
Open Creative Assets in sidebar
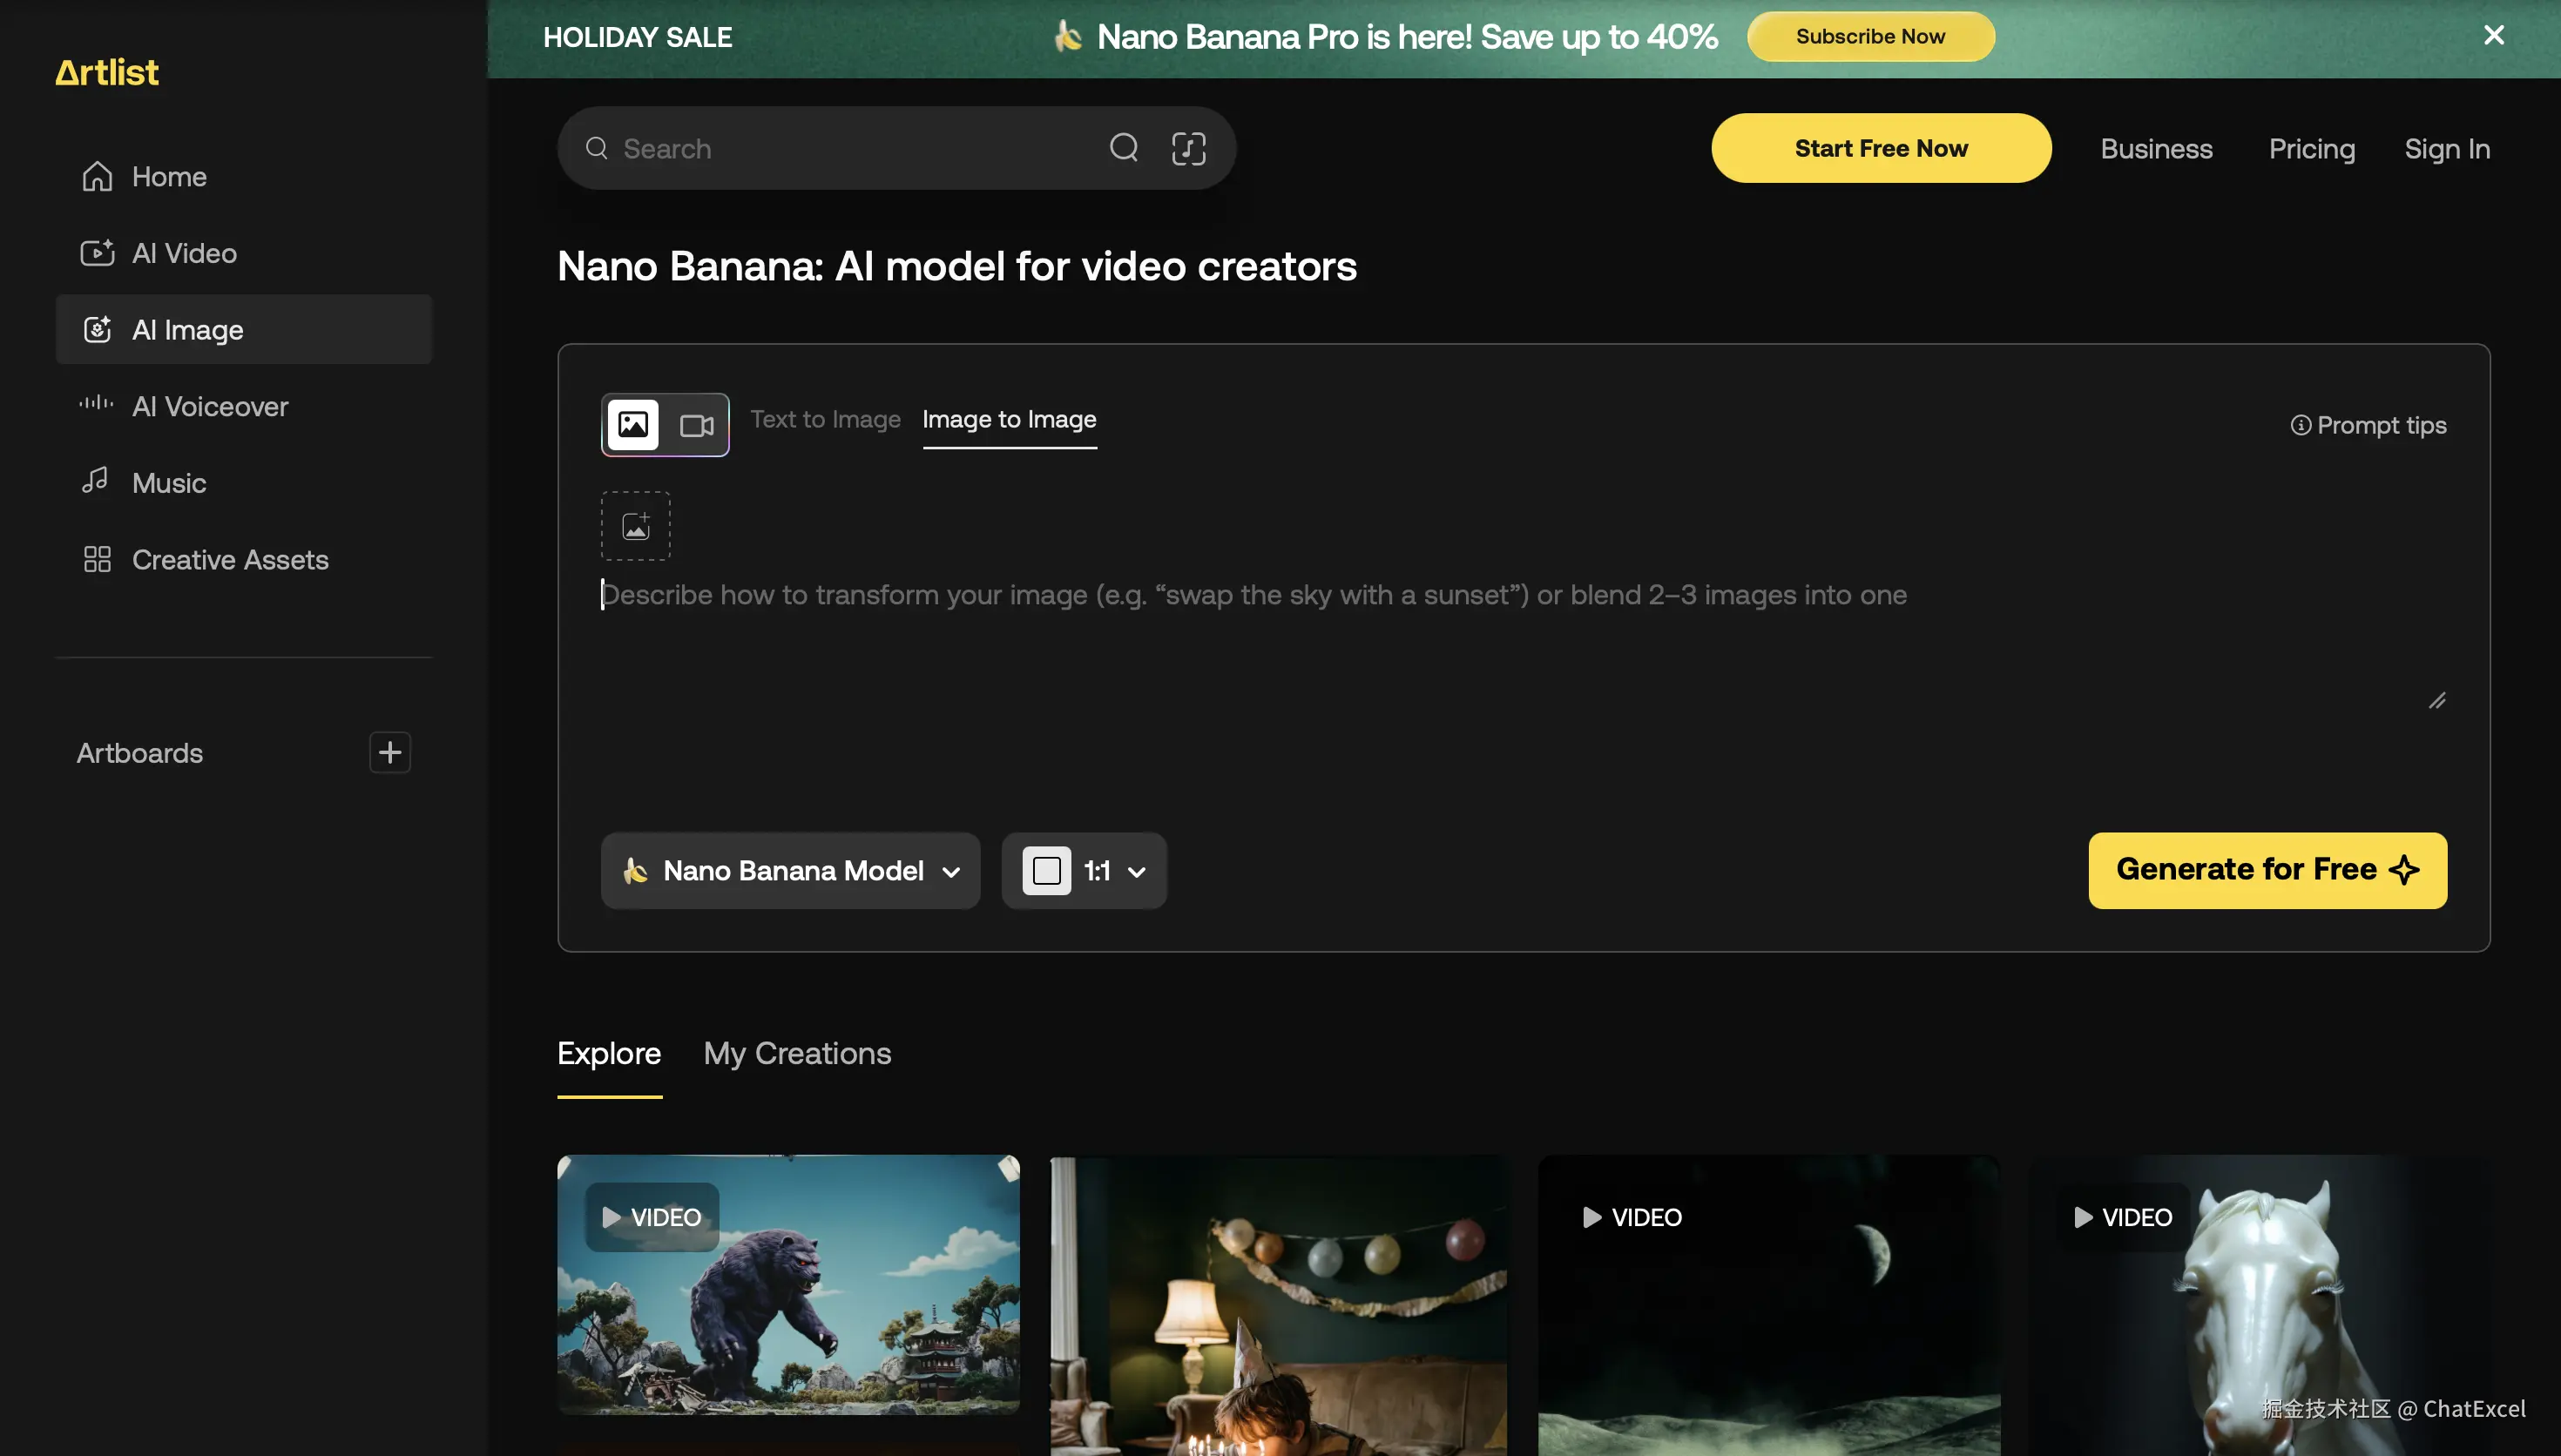(x=230, y=559)
